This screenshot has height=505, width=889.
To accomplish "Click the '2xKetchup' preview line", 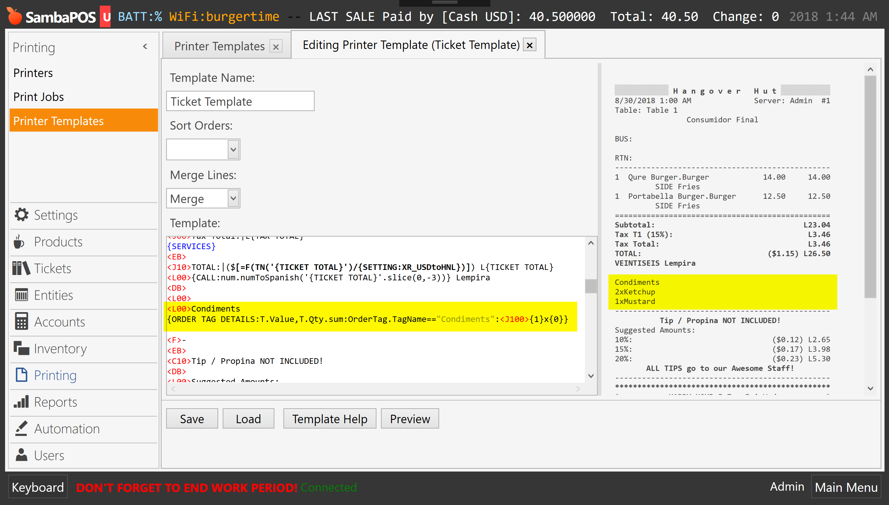I will [x=635, y=292].
